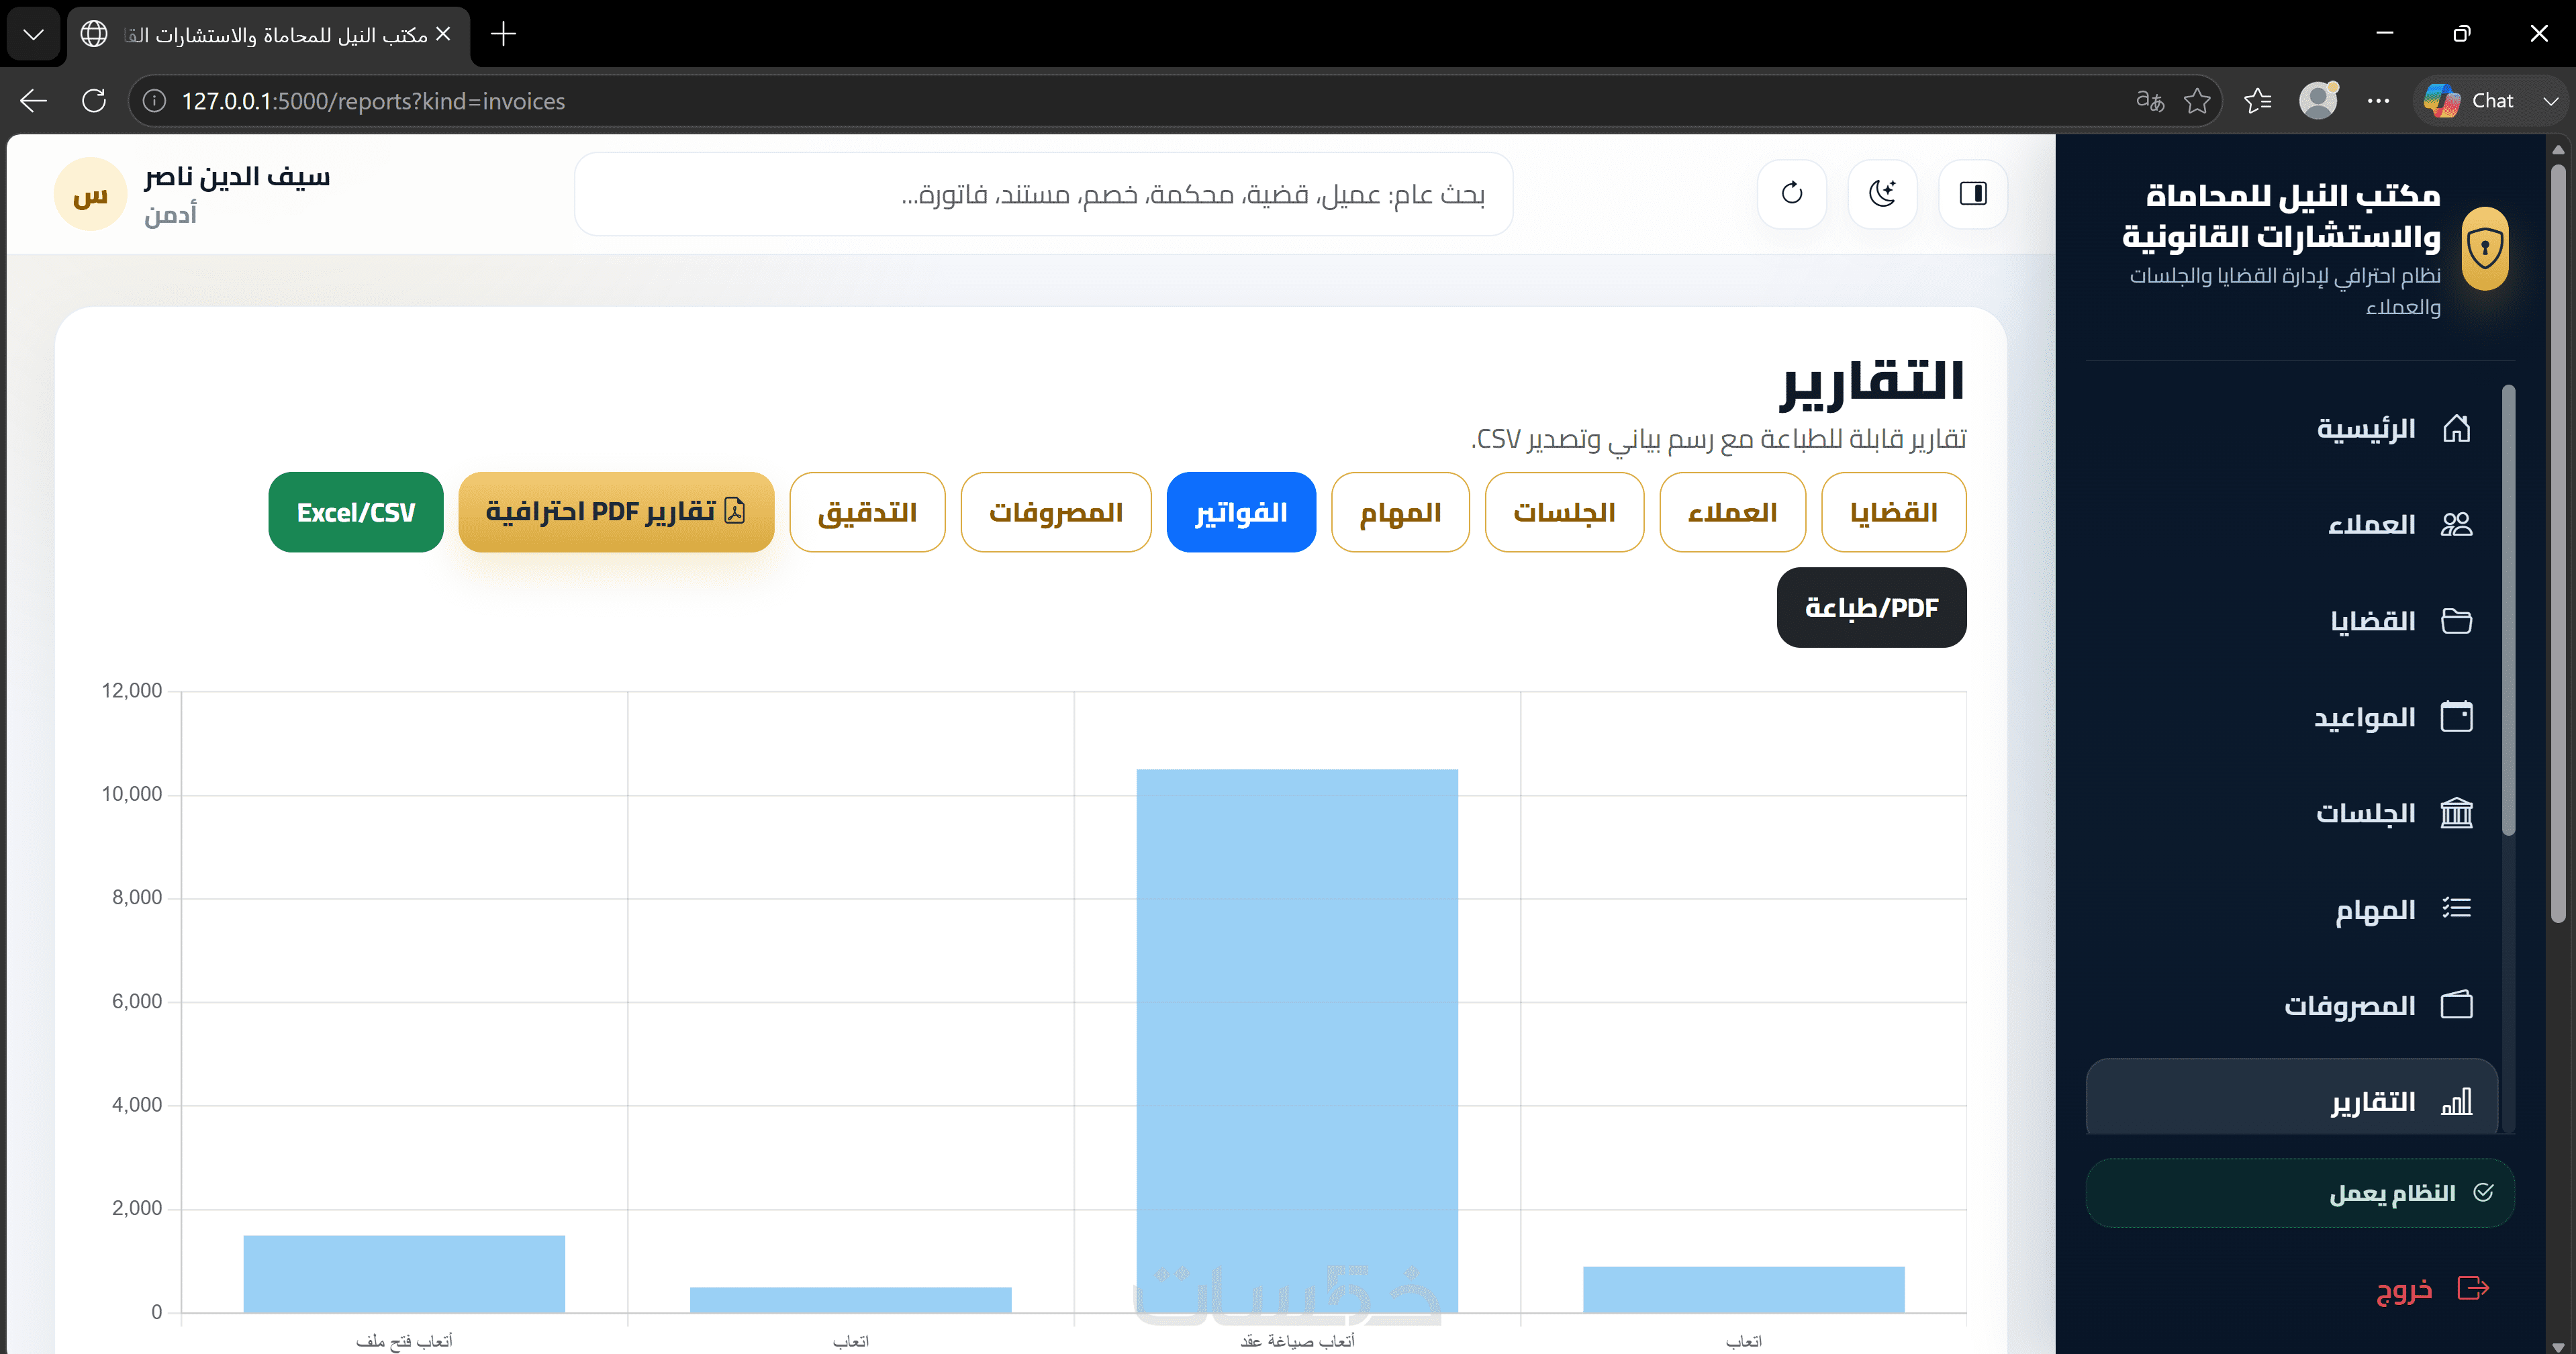2576x1354 pixels.
Task: Click the tall أتعاب صياغة عقد bar
Action: click(1297, 1041)
